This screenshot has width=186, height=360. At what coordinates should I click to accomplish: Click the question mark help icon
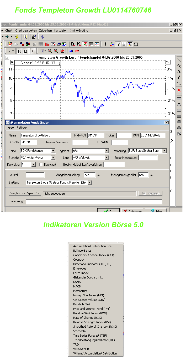pos(25,37)
